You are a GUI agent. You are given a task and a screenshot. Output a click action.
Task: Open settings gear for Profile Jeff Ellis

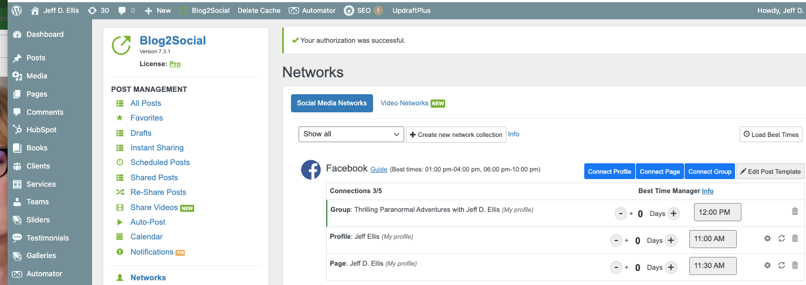pos(767,238)
